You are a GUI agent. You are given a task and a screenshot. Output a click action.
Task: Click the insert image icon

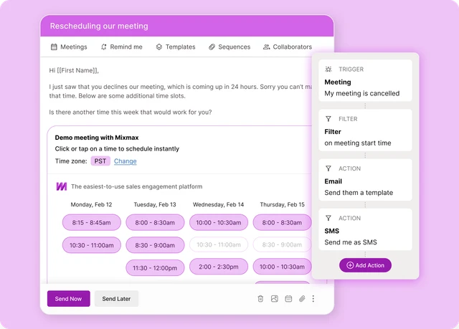tap(274, 299)
